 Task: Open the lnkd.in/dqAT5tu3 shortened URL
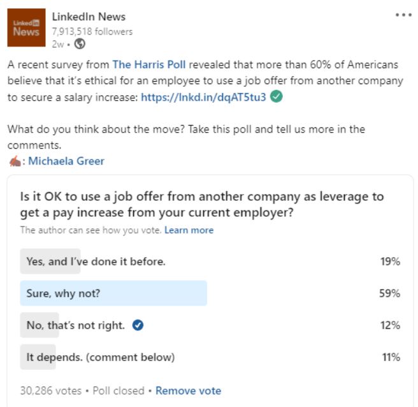[x=203, y=97]
